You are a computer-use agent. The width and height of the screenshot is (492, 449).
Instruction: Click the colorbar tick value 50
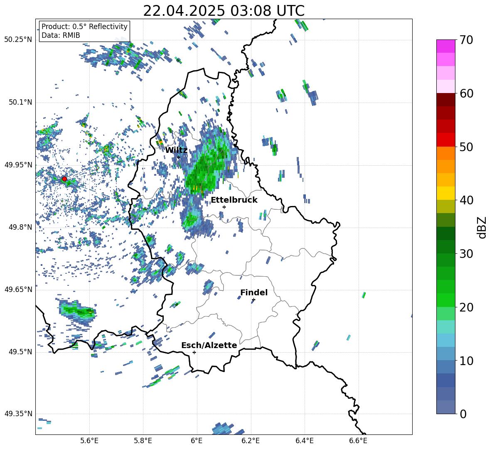[466, 147]
